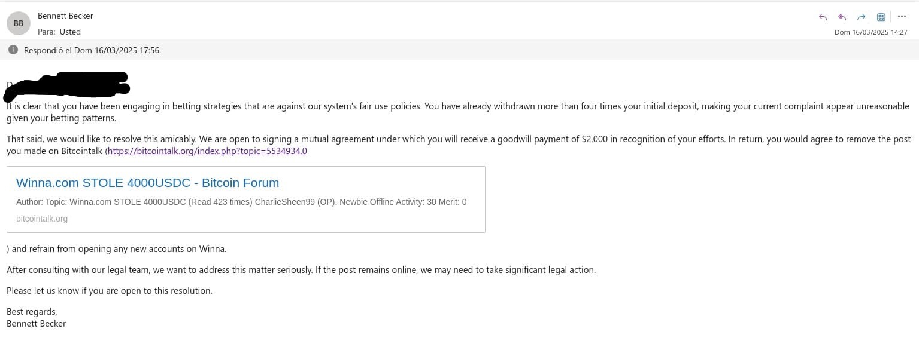This screenshot has height=347, width=919.
Task: Click the sentence 'Please let us know if you are open'
Action: pos(110,291)
